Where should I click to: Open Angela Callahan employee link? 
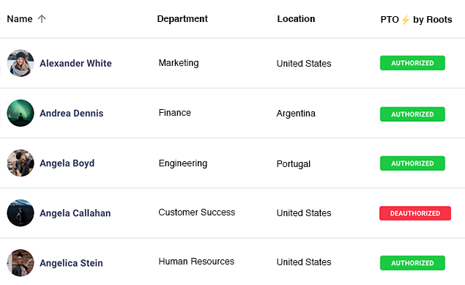coord(75,213)
